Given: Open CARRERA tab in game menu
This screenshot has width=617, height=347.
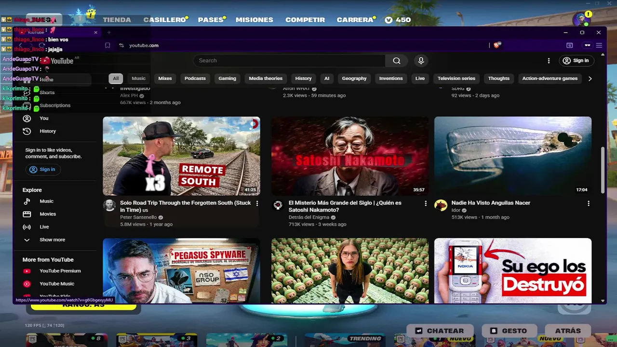Looking at the screenshot, I should pos(355,20).
